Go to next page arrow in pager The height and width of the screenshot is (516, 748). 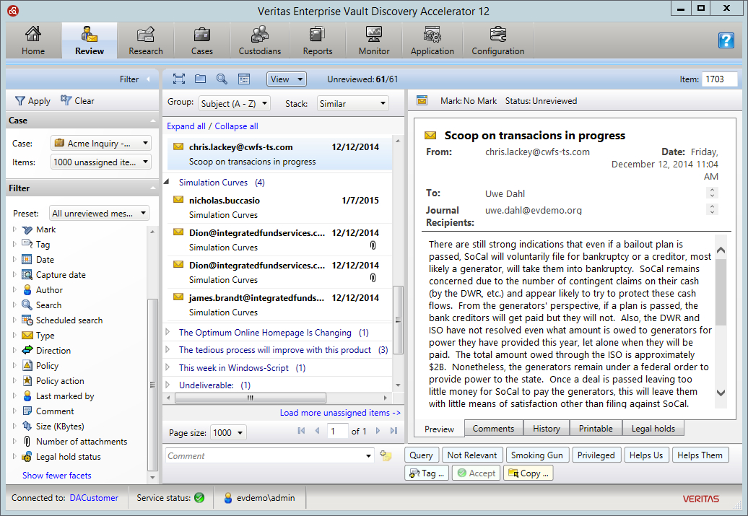(x=378, y=431)
